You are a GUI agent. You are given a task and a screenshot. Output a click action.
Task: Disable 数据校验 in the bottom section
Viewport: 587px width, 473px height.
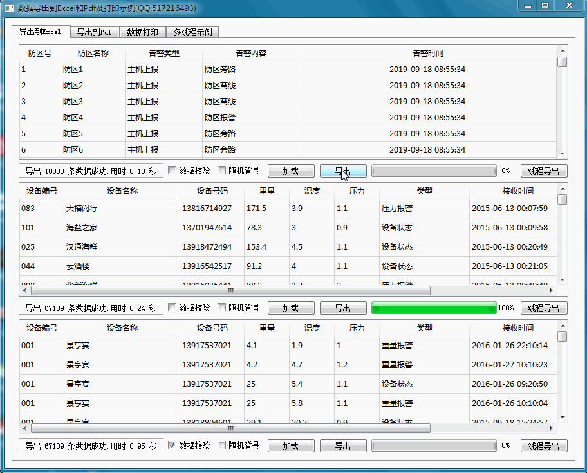(x=171, y=445)
